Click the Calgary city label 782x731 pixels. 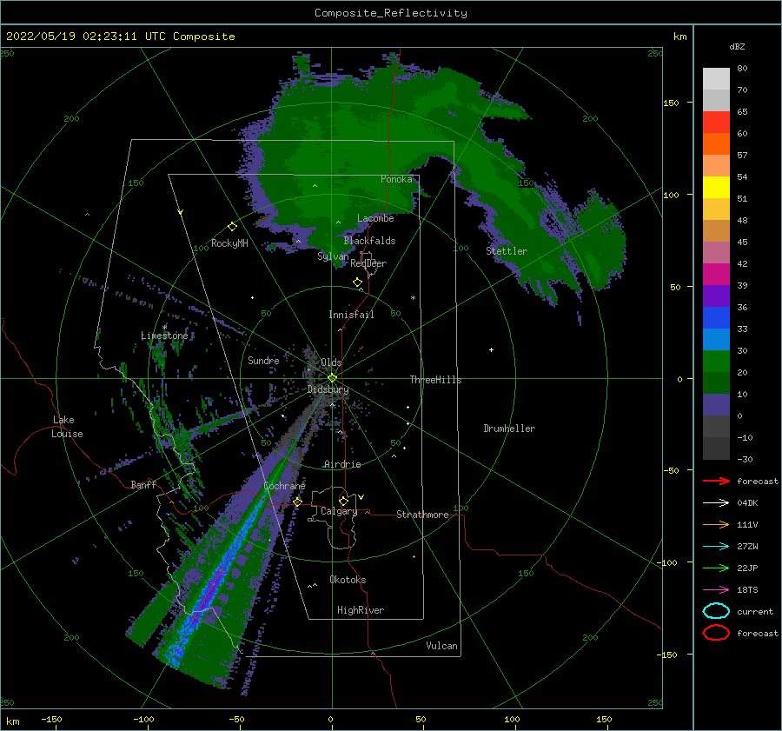pos(339,511)
